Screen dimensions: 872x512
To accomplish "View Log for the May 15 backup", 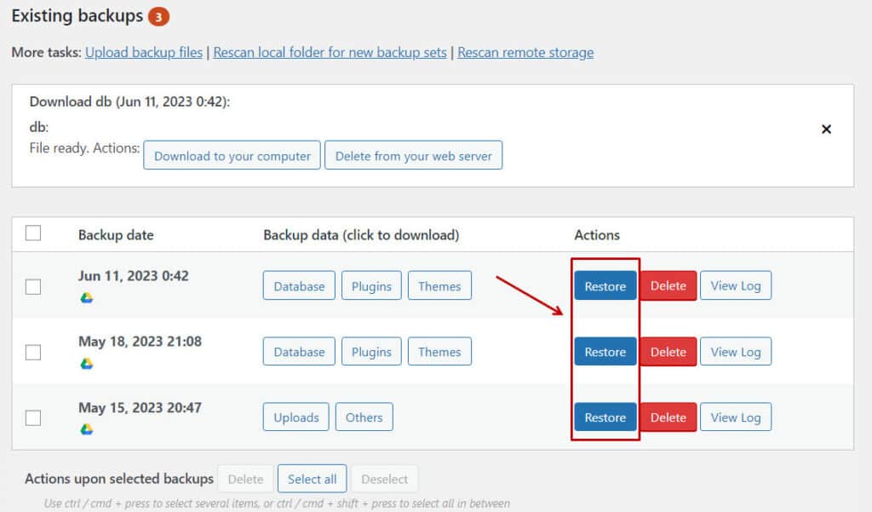I will [x=736, y=417].
